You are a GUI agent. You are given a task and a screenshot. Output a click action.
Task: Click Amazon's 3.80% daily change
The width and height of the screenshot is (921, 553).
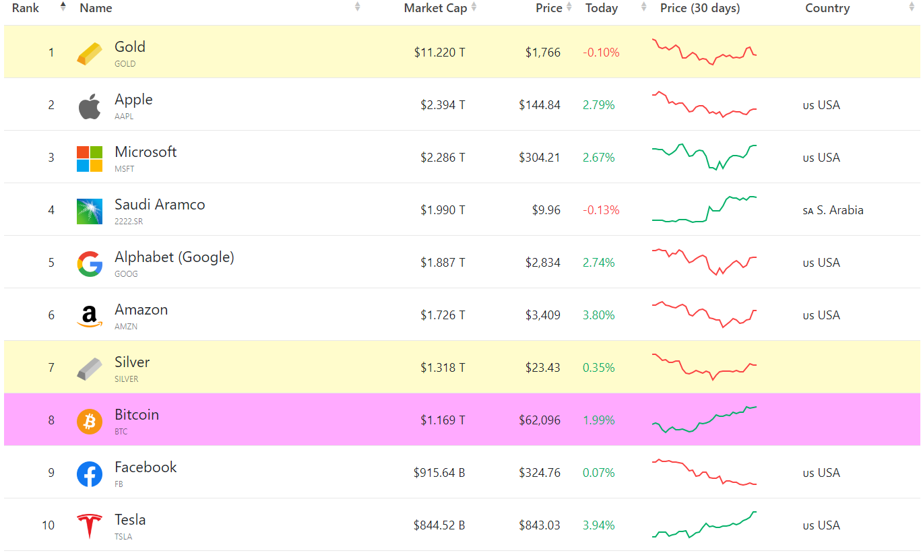599,315
